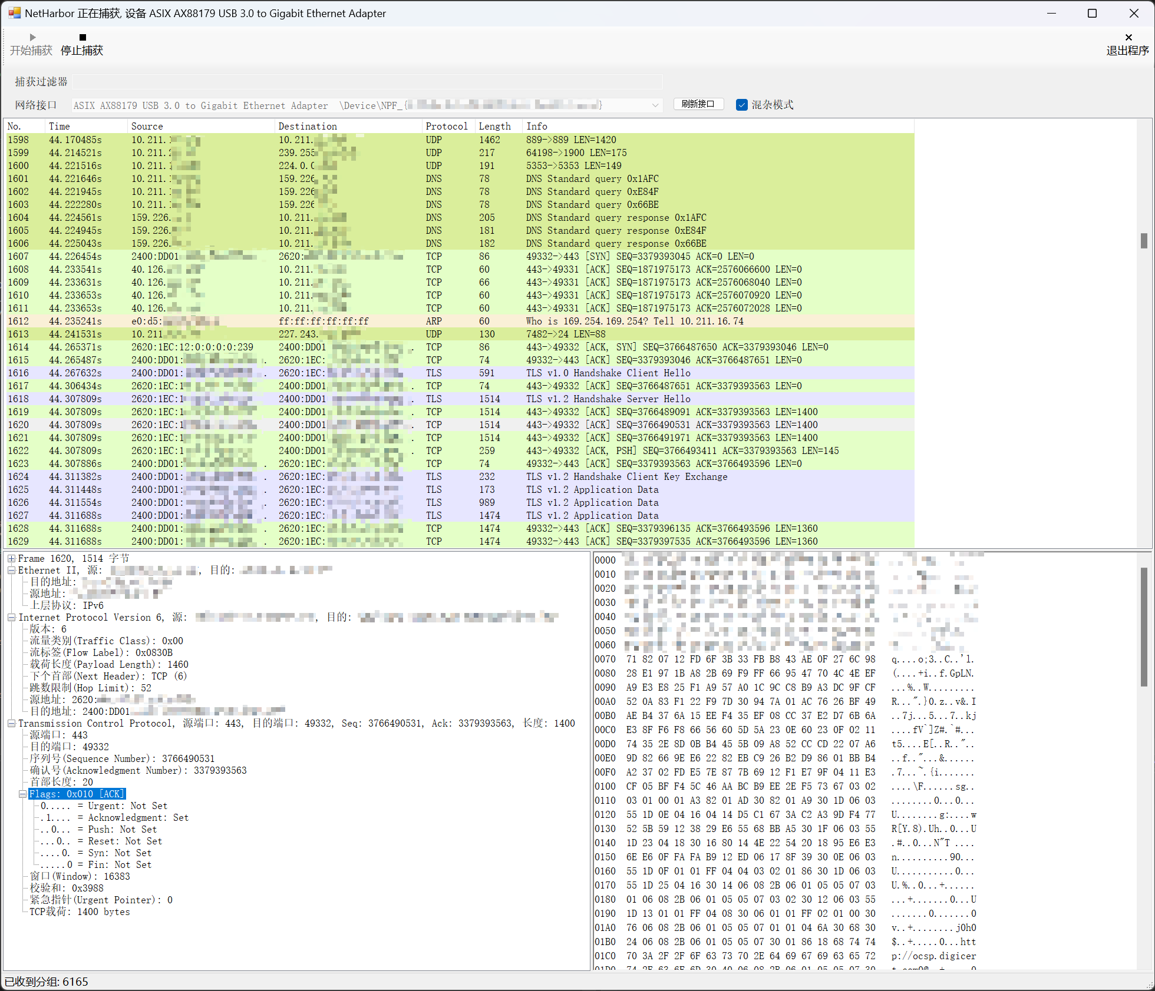Select the TCP载荷: 1400 bytes item

(x=80, y=912)
